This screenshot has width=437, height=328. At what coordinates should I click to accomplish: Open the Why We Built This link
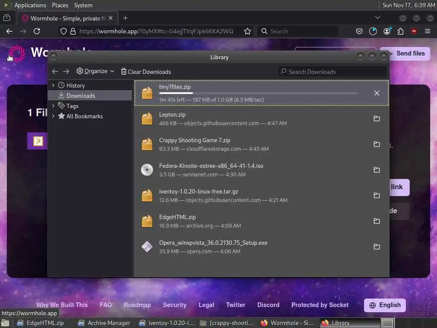pos(62,305)
